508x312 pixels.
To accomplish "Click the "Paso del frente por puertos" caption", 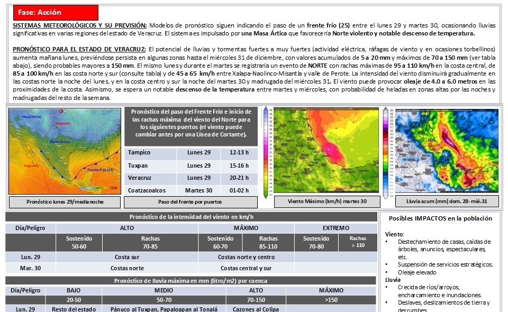I will [x=190, y=202].
